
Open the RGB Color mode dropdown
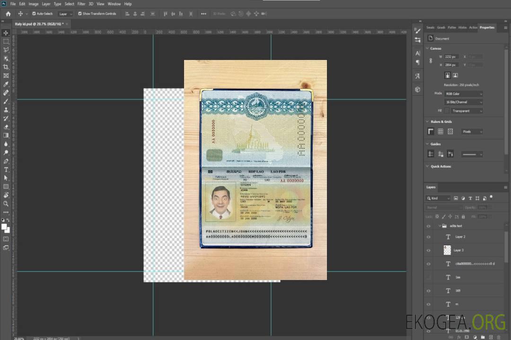[464, 93]
